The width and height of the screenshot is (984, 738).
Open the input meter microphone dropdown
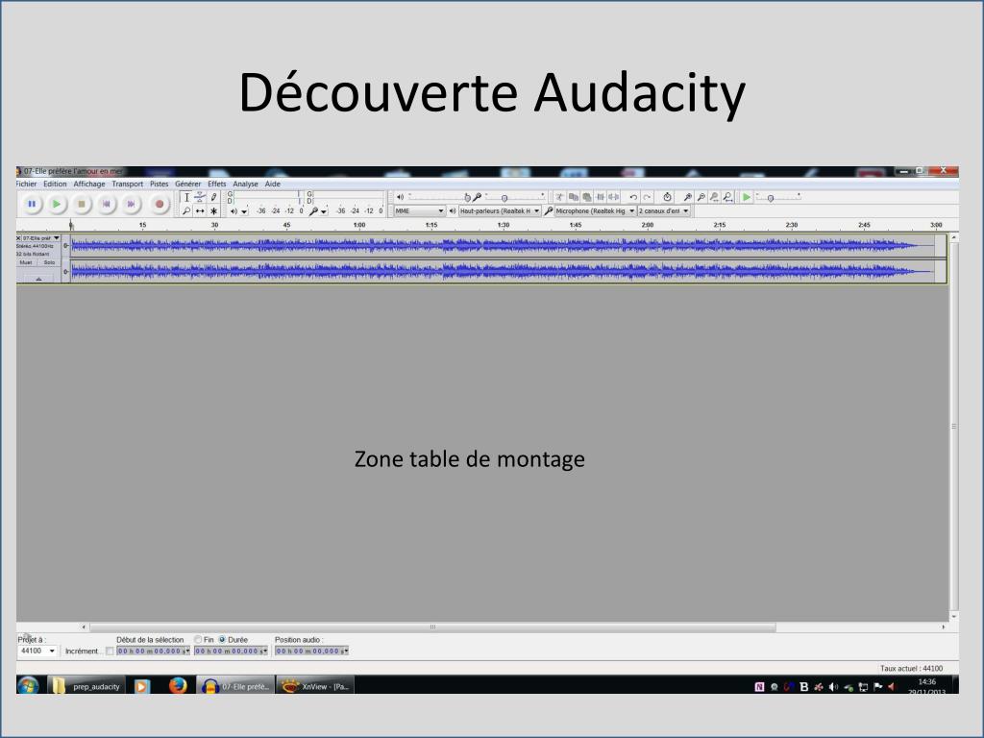324,211
